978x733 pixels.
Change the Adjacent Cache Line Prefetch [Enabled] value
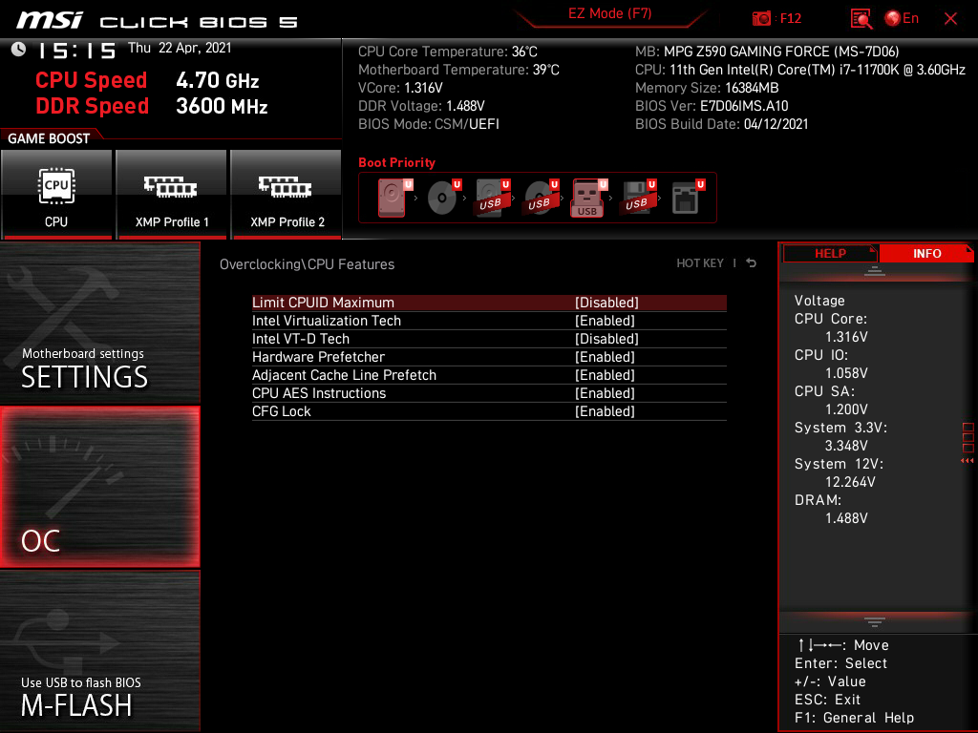605,374
